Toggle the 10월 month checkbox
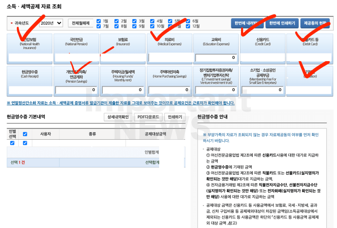The height and width of the screenshot is (228, 337). pos(152,26)
